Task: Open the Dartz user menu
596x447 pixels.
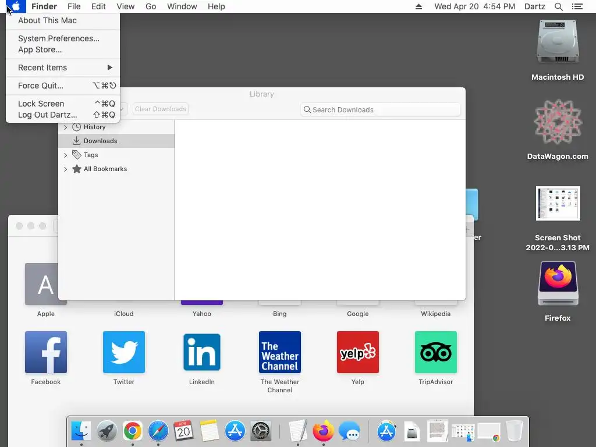Action: [x=535, y=6]
